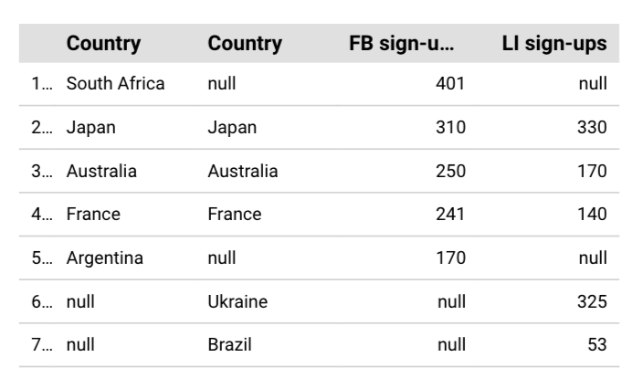Select Australia in the first Country column
This screenshot has height=389, width=643.
coord(101,171)
